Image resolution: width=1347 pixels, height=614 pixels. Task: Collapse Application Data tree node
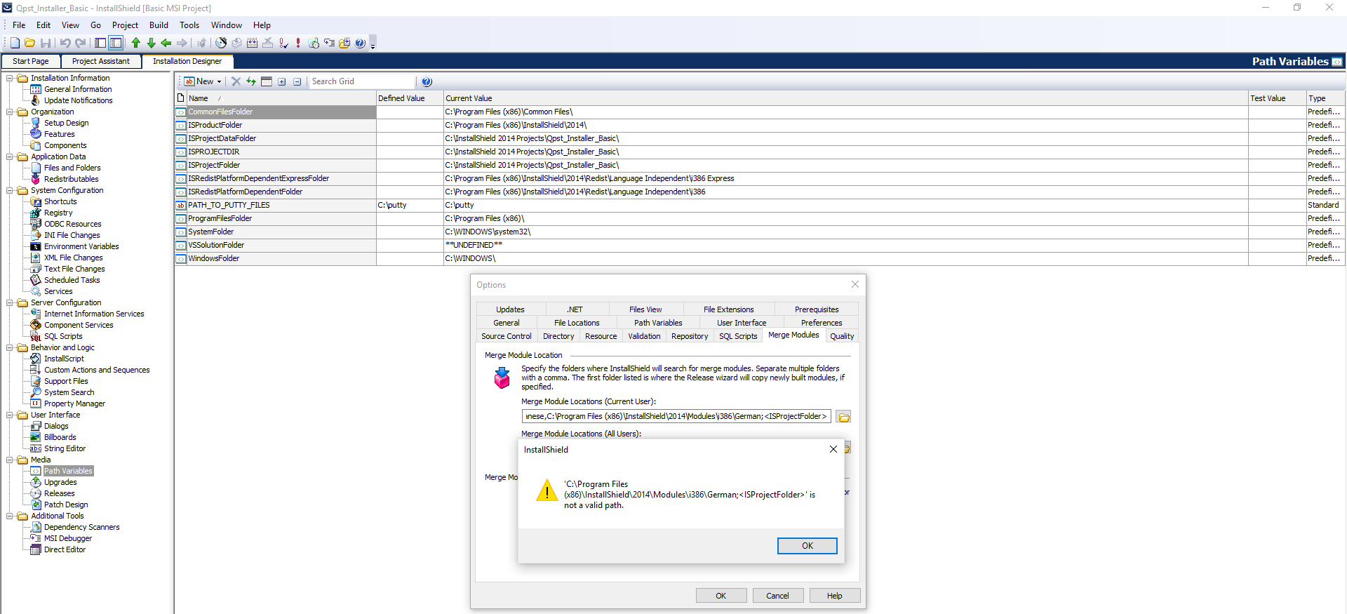click(10, 156)
